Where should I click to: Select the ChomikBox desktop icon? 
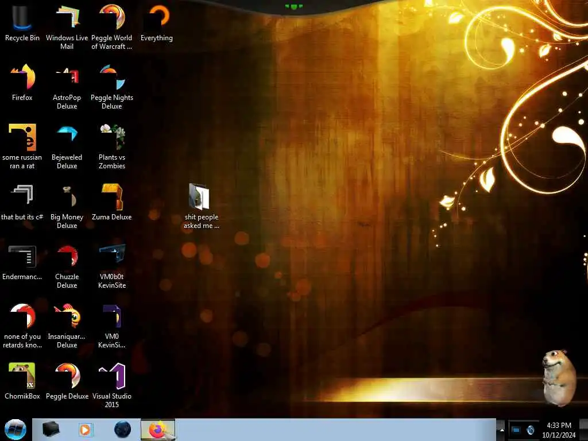coord(22,381)
